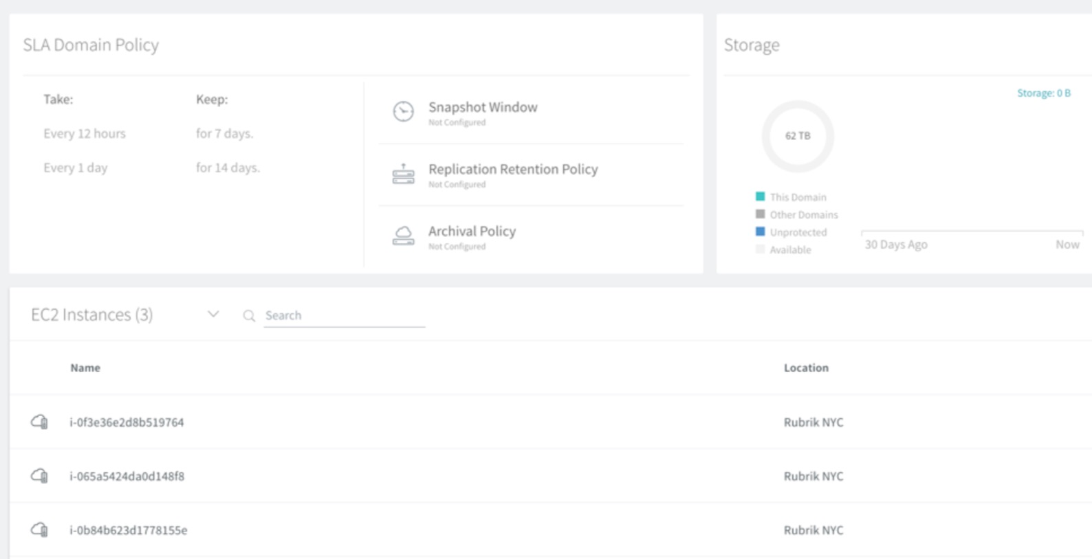Open instance i-0f3e36e2d8b519764

pyautogui.click(x=127, y=422)
